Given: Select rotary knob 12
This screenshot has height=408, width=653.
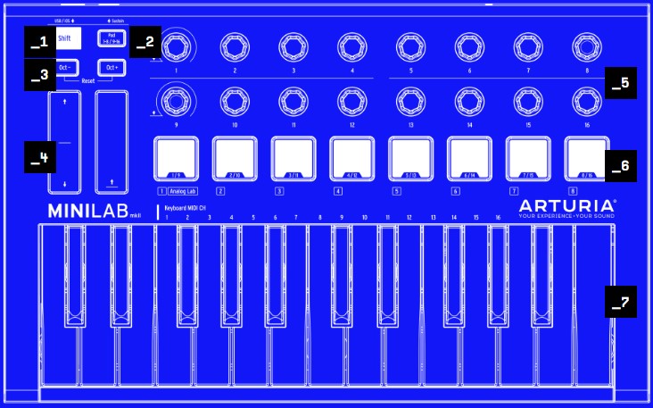Looking at the screenshot, I should coord(352,101).
